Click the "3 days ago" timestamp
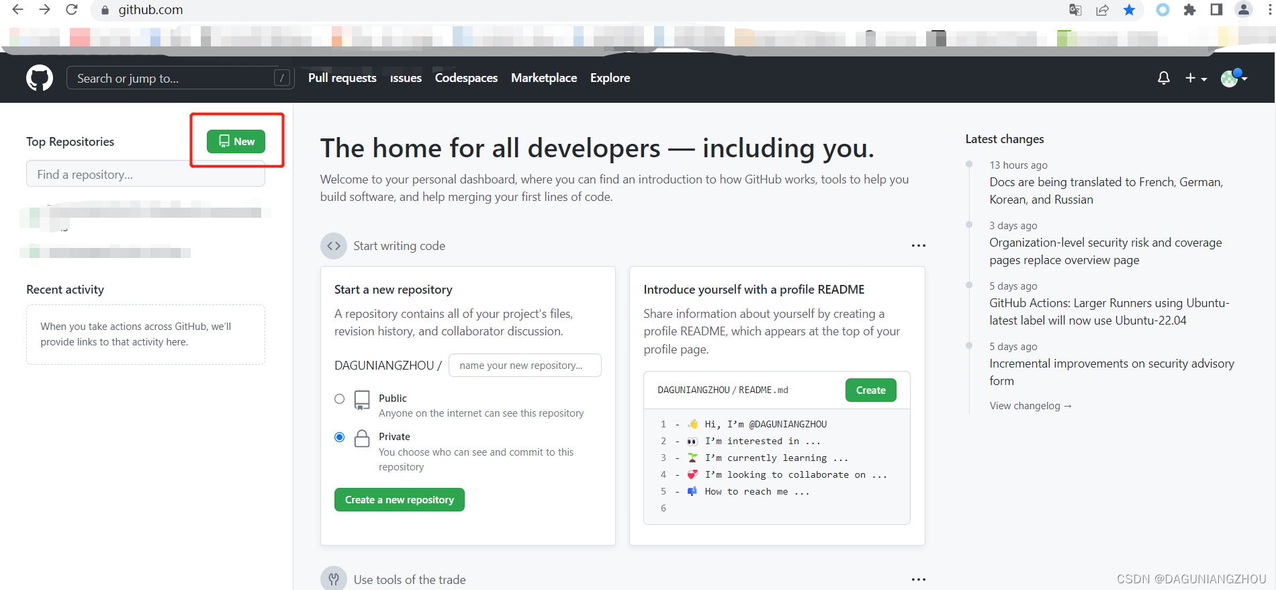The width and height of the screenshot is (1276, 590). click(1013, 226)
